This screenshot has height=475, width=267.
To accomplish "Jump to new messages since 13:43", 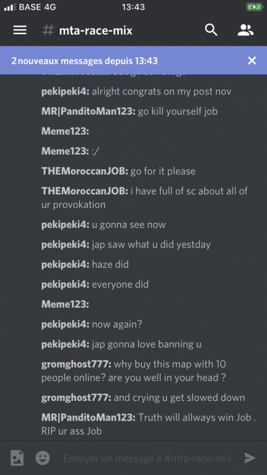I will 84,61.
